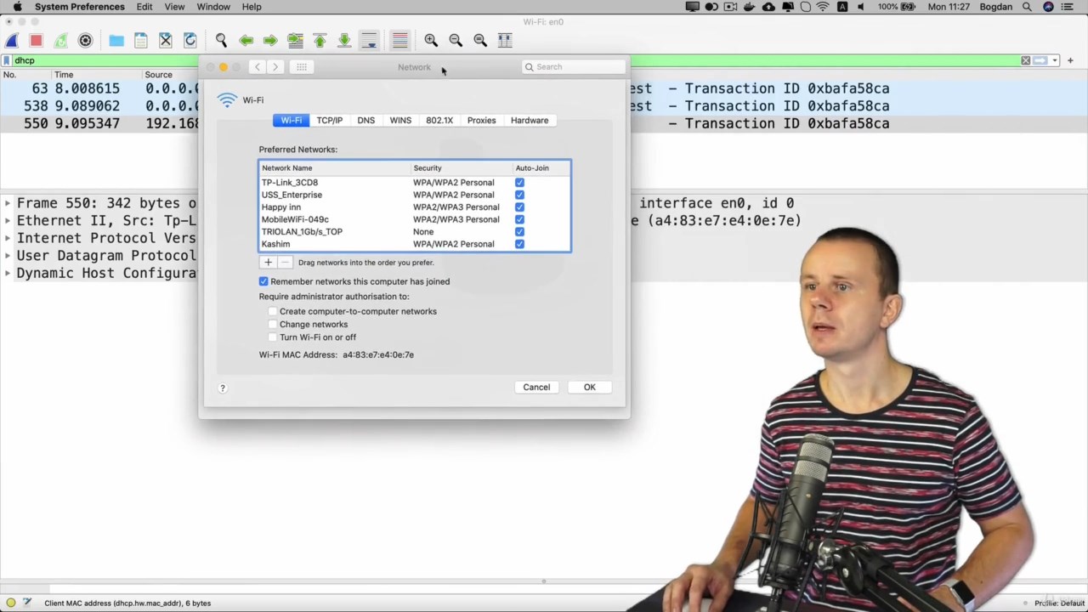Open the Edit menu in the menu bar
1088x612 pixels.
point(144,7)
